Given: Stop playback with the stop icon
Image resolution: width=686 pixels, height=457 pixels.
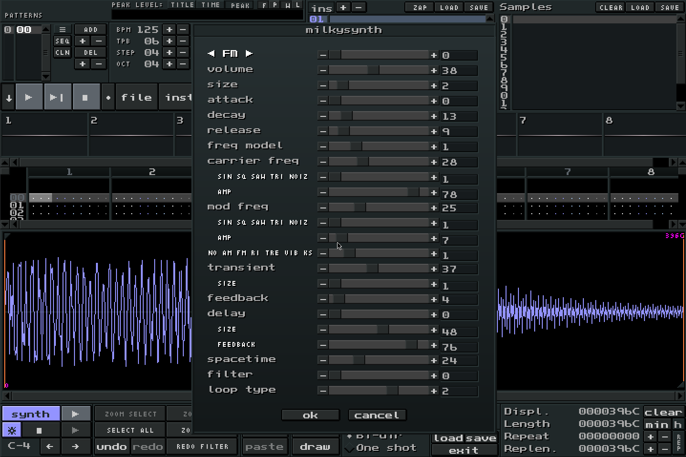Looking at the screenshot, I should pos(85,97).
